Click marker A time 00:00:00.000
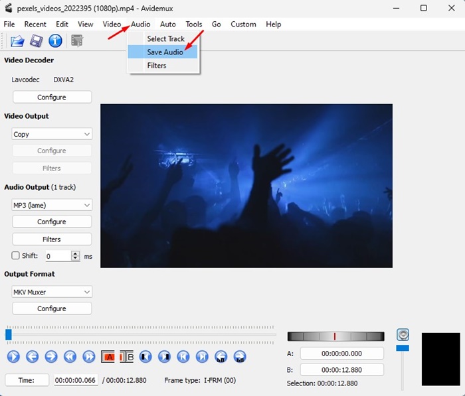 tap(342, 354)
